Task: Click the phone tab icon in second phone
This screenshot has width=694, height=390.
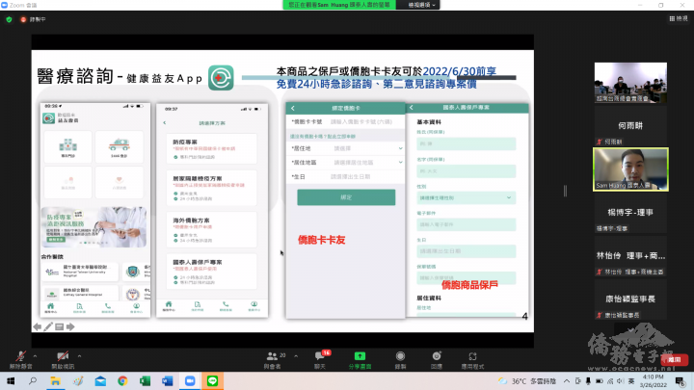Action: [226, 306]
